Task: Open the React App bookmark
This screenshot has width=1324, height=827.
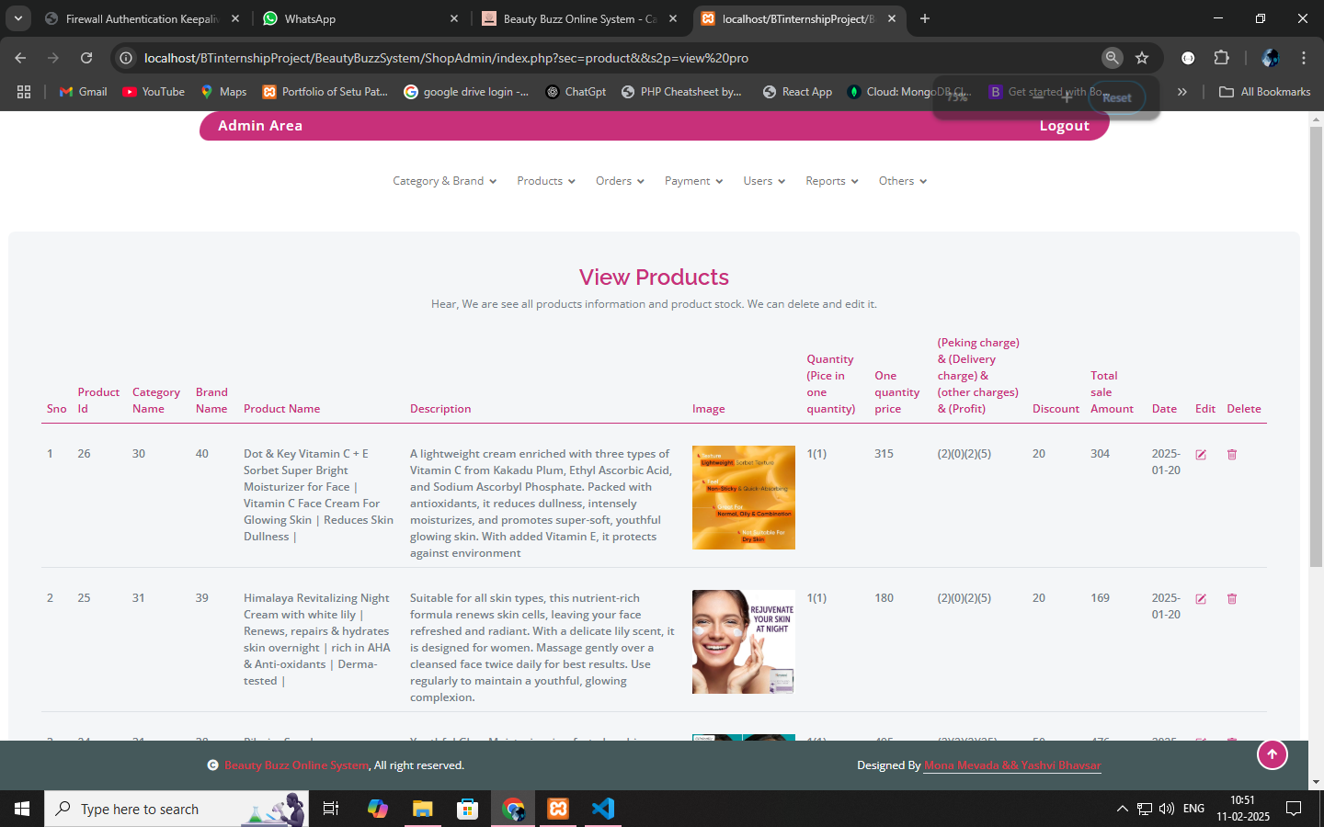Action: [x=797, y=92]
